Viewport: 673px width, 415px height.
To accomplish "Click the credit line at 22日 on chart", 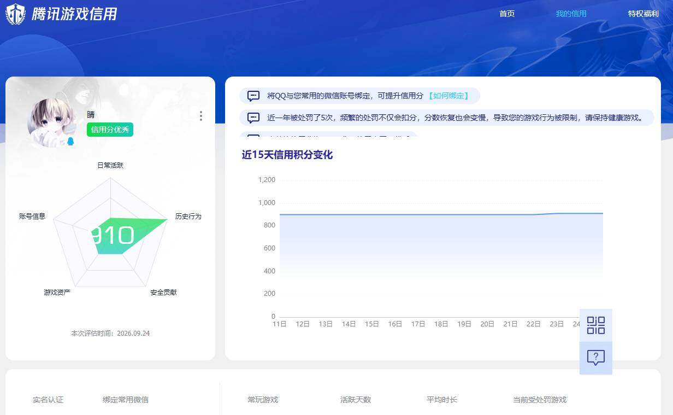I will [x=534, y=214].
